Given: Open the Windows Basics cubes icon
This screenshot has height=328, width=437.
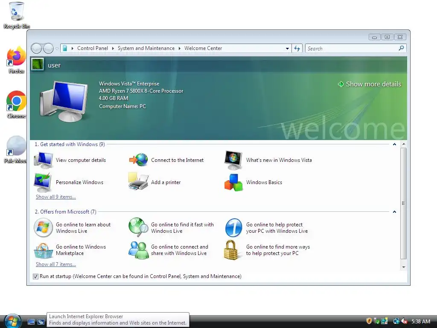Looking at the screenshot, I should pos(233,182).
